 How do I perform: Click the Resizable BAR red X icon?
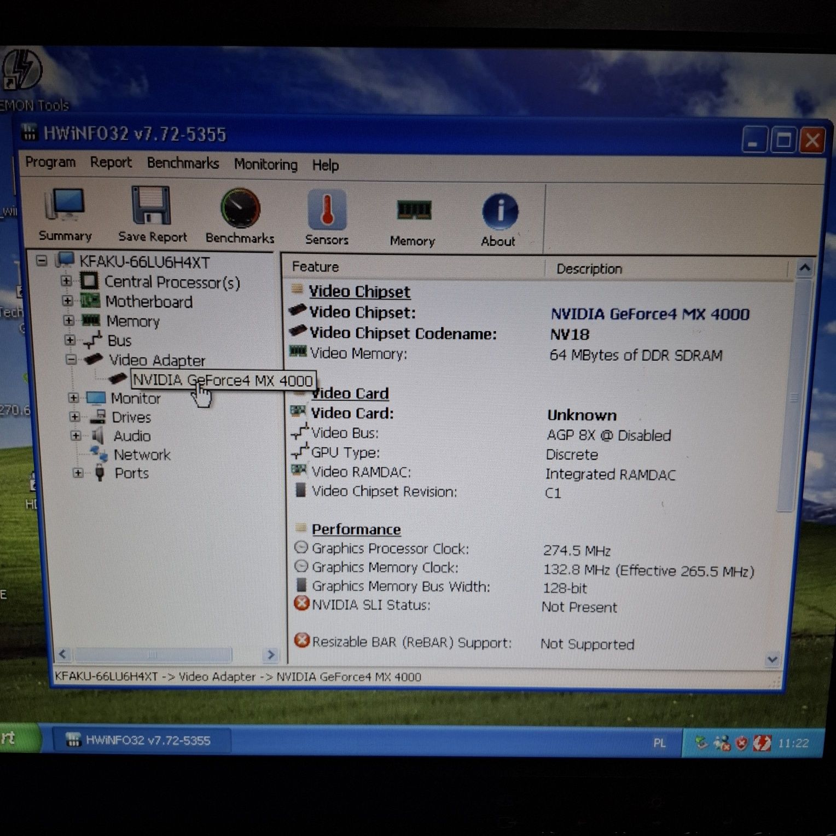pyautogui.click(x=301, y=640)
